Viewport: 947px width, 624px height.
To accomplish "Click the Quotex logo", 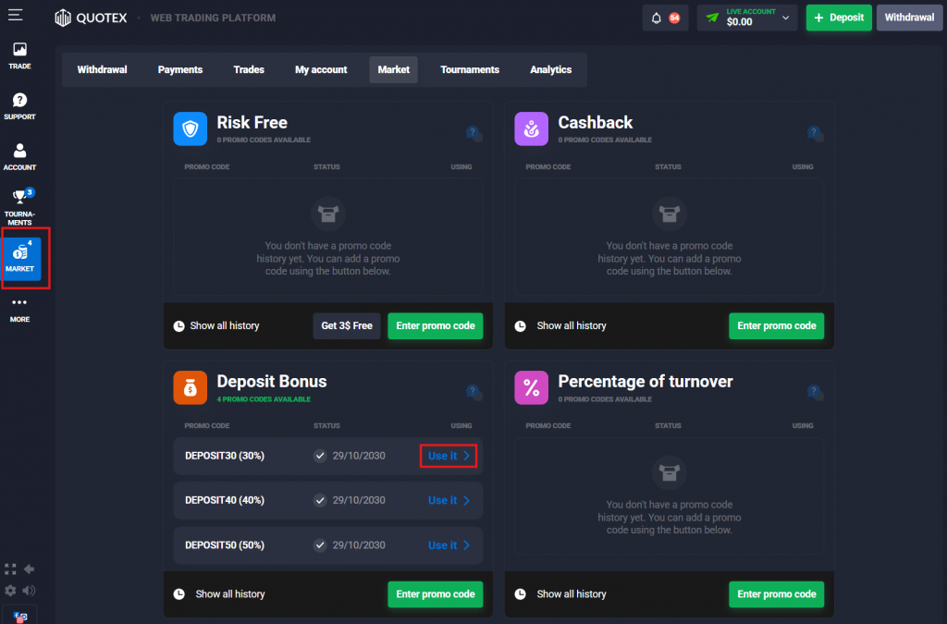I will pos(91,18).
